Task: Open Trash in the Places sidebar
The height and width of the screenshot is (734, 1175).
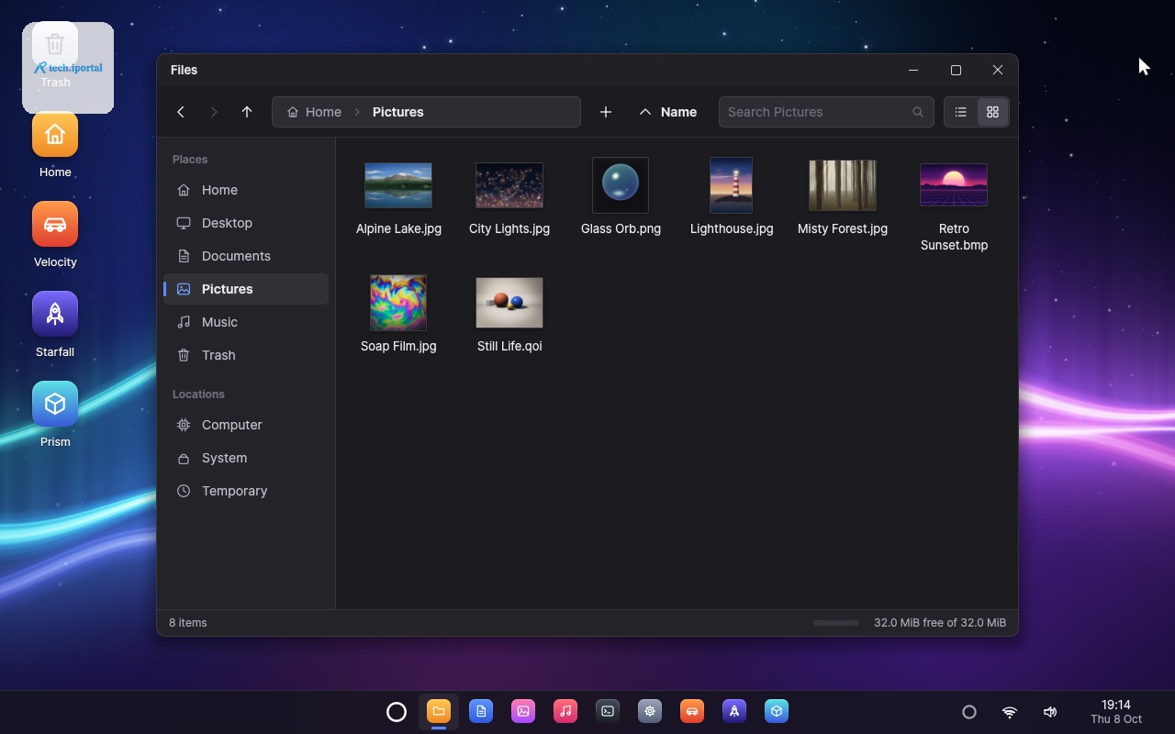Action: [x=246, y=355]
